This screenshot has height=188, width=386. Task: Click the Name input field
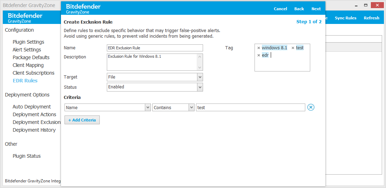(155, 48)
